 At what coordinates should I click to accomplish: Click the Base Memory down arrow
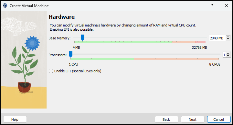(x=228, y=39)
